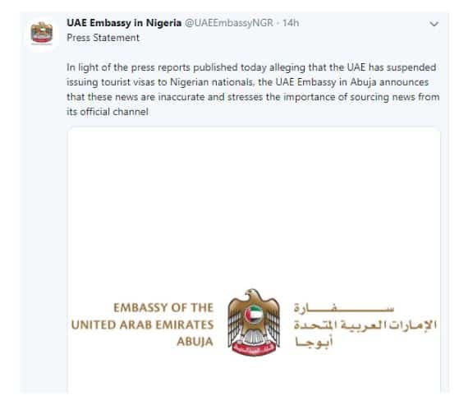The width and height of the screenshot is (459, 396).
Task: Open the @UAEEmbassyNGR handle link
Action: pyautogui.click(x=229, y=23)
